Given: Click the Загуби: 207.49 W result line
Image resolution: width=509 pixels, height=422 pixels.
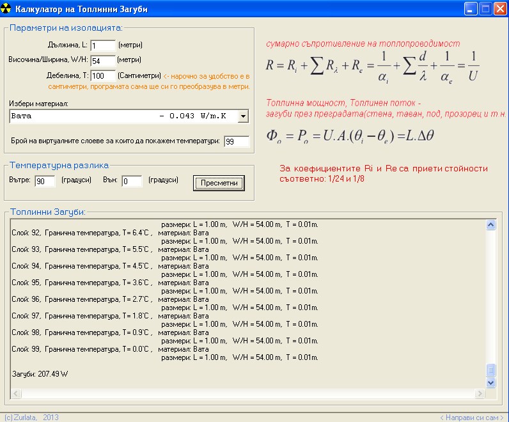Looking at the screenshot, I should pyautogui.click(x=40, y=373).
